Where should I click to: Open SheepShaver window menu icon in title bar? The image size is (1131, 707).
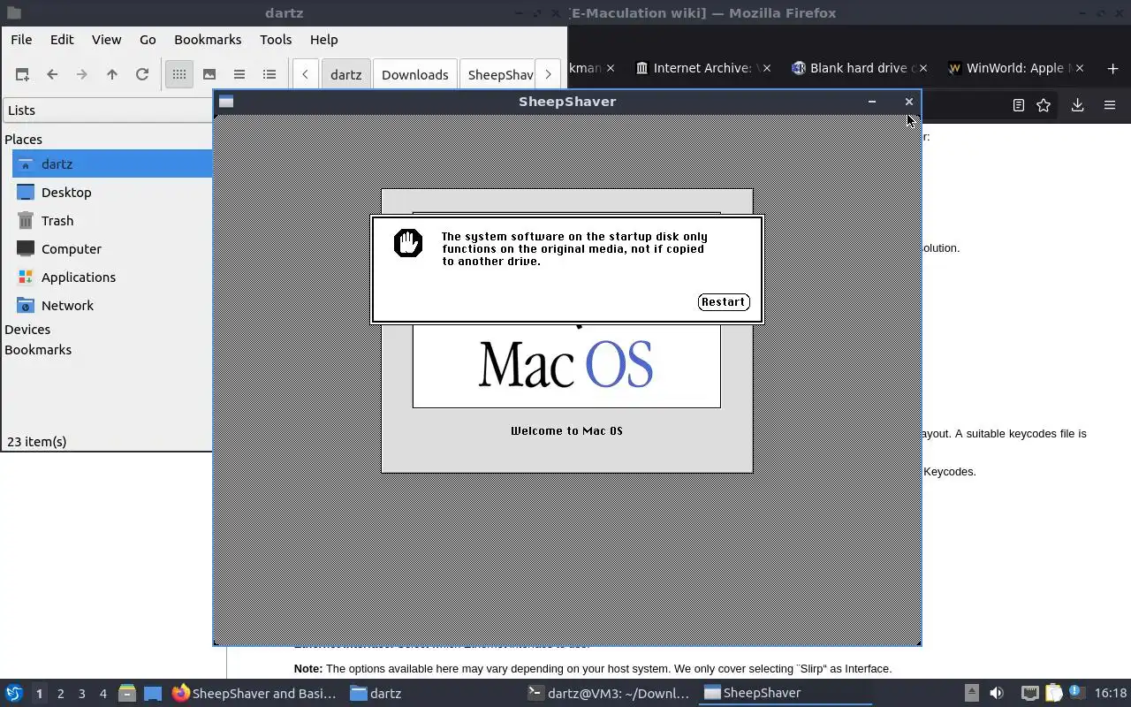pyautogui.click(x=226, y=102)
